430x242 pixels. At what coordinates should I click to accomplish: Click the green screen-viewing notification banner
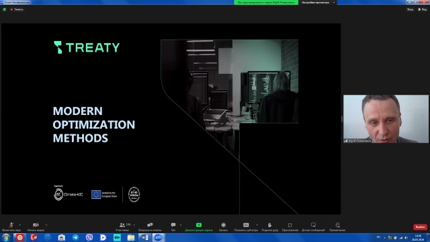266,3
